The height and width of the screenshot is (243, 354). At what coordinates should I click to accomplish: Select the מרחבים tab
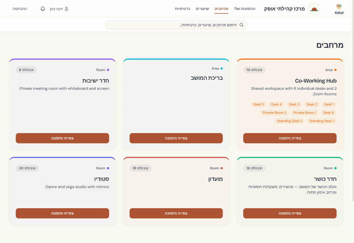pyautogui.click(x=221, y=9)
